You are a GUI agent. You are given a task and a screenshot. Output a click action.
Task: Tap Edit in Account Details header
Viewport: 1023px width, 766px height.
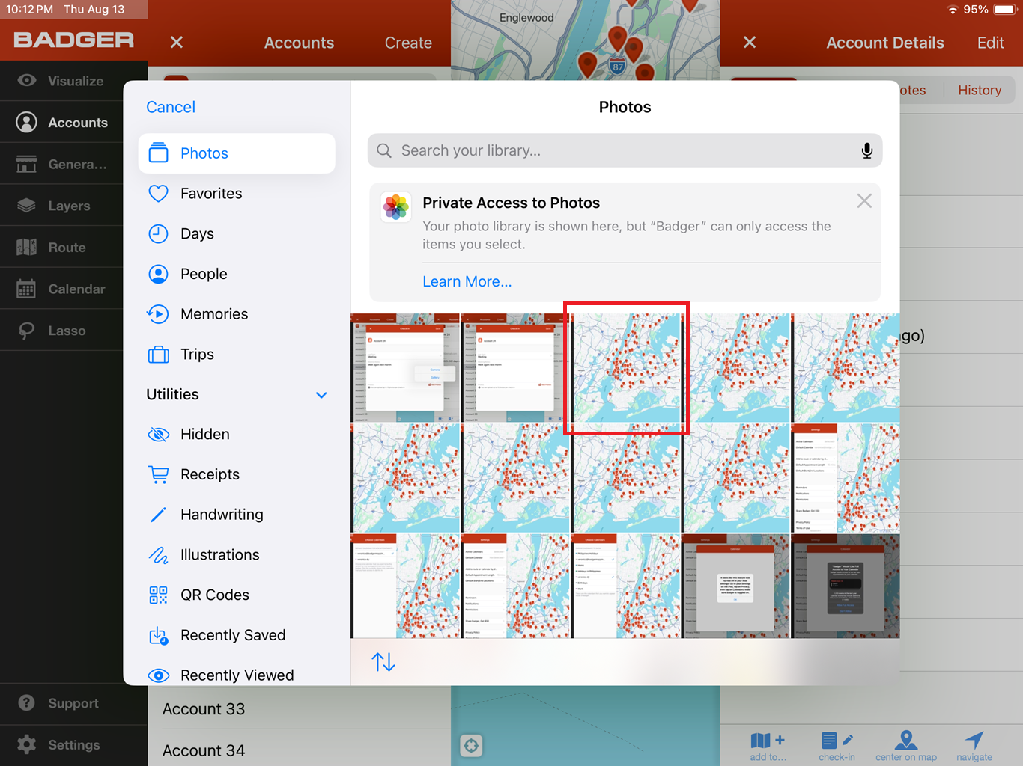point(990,43)
